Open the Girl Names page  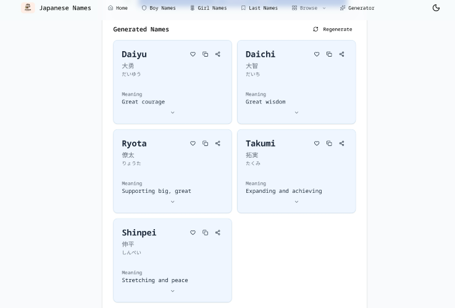click(x=208, y=8)
